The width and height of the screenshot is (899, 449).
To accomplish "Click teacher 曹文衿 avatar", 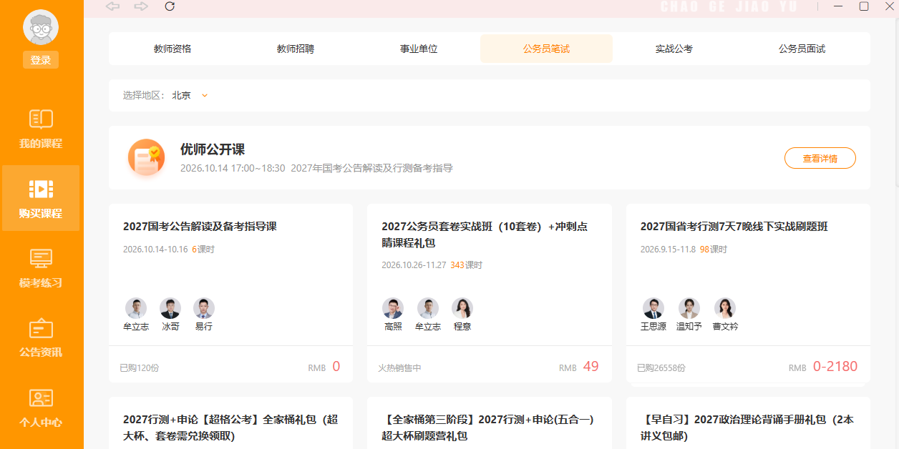I will point(725,308).
